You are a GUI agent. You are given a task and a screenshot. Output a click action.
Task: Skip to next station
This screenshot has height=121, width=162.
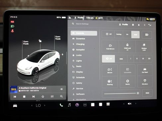(x=34, y=97)
